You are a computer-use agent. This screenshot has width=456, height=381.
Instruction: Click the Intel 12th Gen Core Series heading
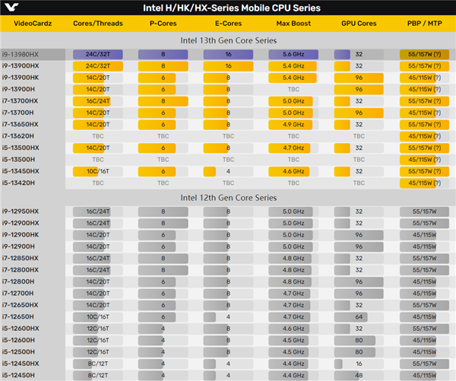tap(228, 198)
